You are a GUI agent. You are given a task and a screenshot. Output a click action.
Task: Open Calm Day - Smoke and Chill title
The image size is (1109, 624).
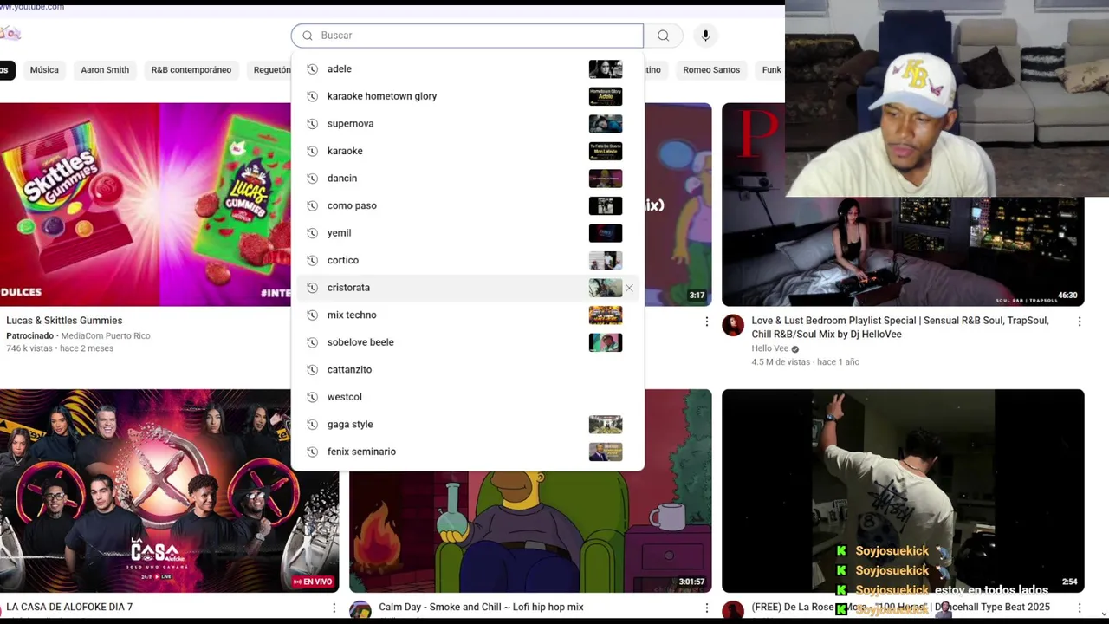[481, 608]
